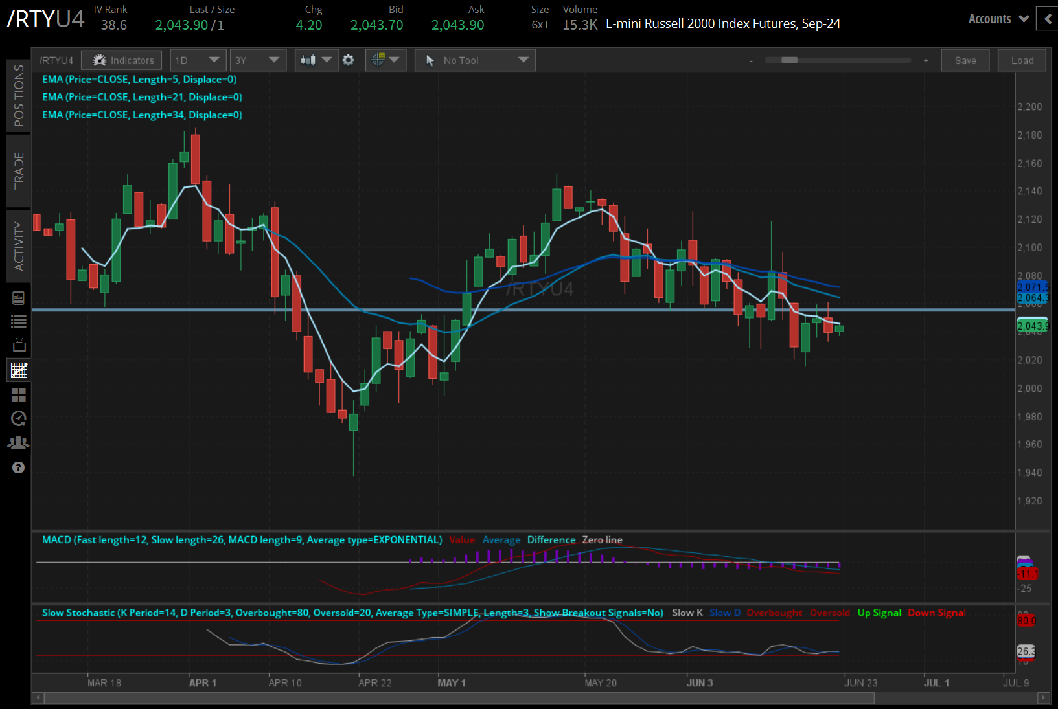Open the community people icon in sidebar

pos(19,443)
